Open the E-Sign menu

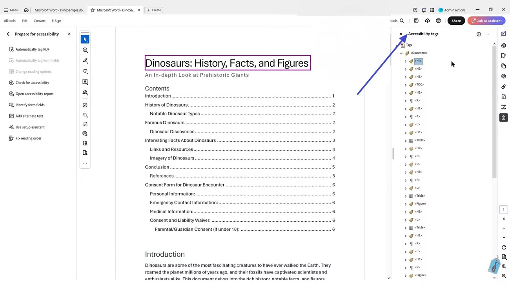pyautogui.click(x=56, y=21)
